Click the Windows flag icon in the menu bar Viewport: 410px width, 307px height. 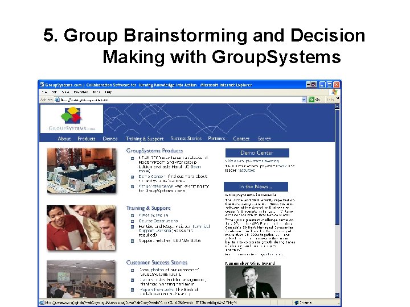click(334, 92)
